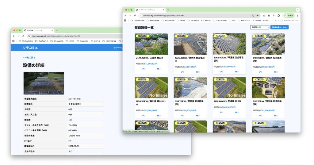Click the bookmark star in the mypage address bar
Image resolution: width=314 pixels, height=165 pixels.
click(258, 15)
